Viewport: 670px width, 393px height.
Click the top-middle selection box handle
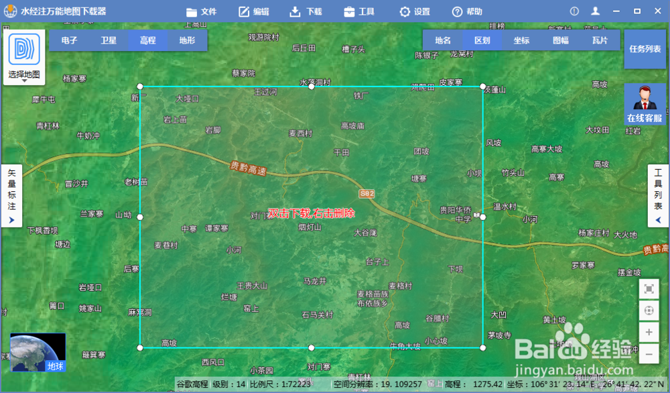tap(312, 87)
